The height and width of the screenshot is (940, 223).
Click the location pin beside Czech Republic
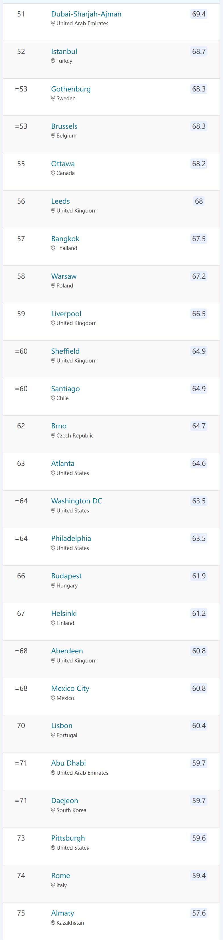click(53, 436)
